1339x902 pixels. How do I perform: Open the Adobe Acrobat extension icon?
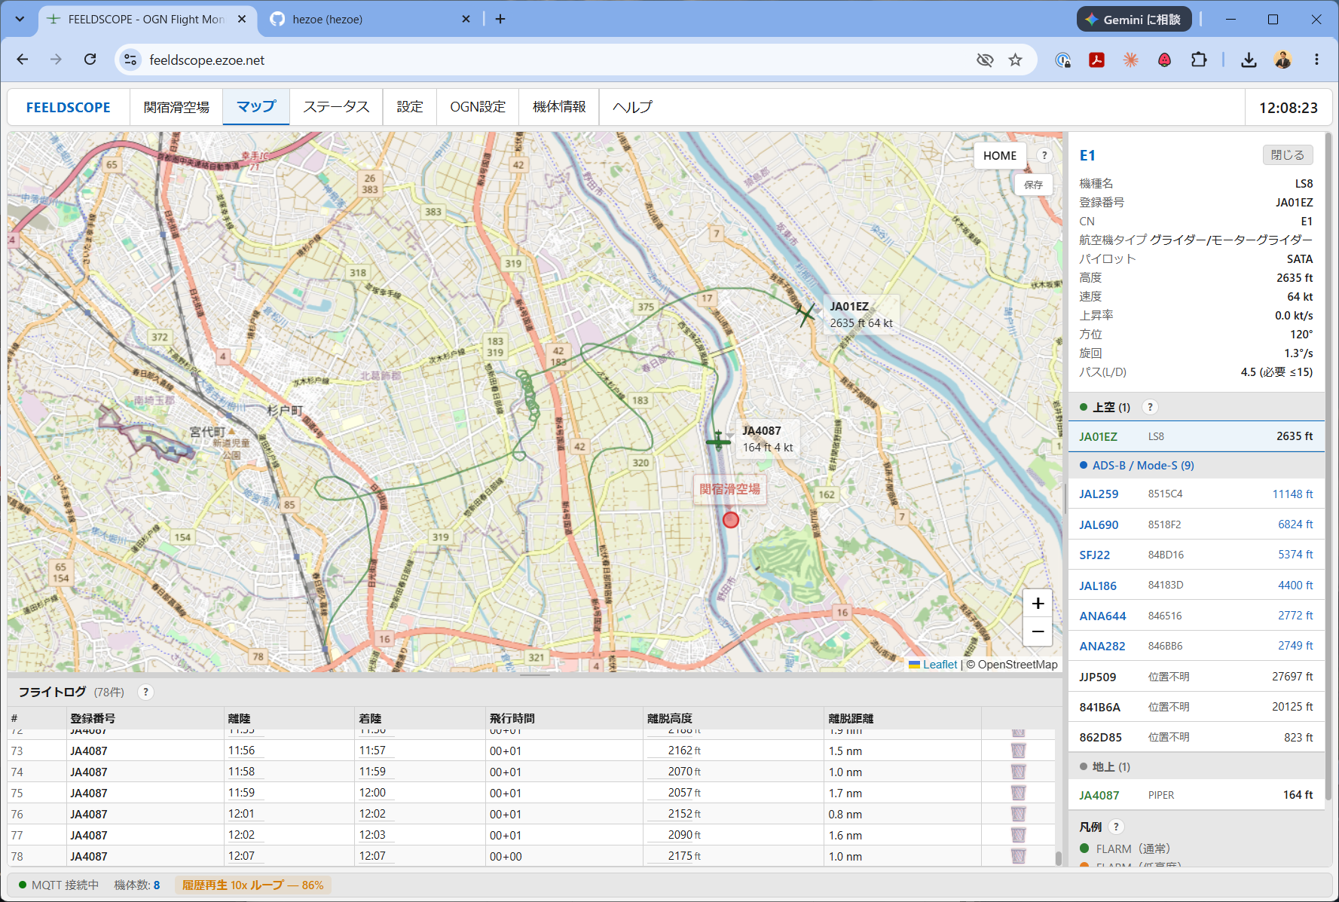pos(1096,60)
